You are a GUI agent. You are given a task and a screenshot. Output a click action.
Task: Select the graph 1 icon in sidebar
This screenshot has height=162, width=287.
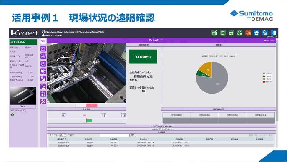tap(43, 49)
